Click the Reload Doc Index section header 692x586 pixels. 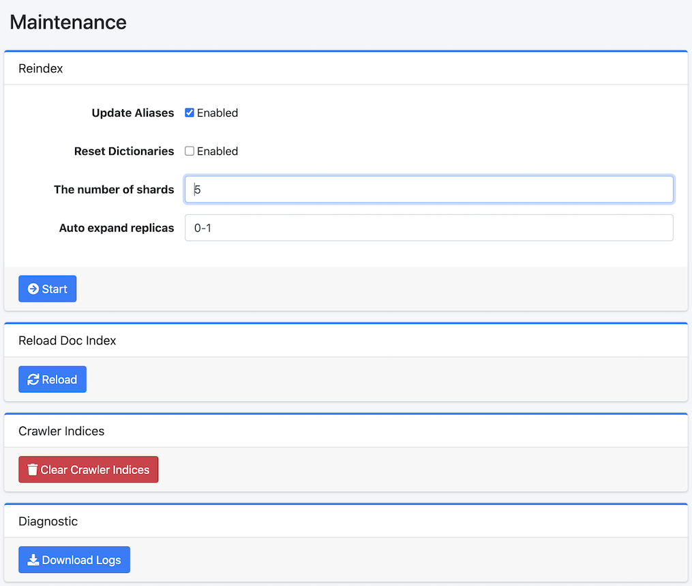(x=67, y=340)
